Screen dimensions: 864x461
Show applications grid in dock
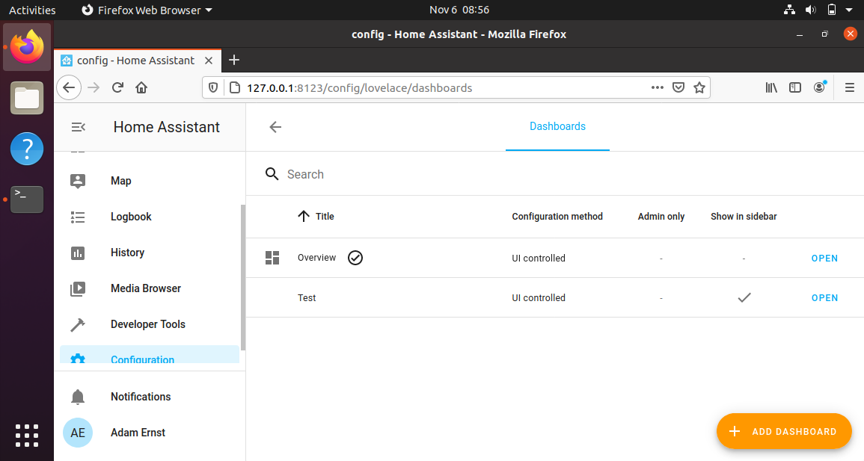27,436
